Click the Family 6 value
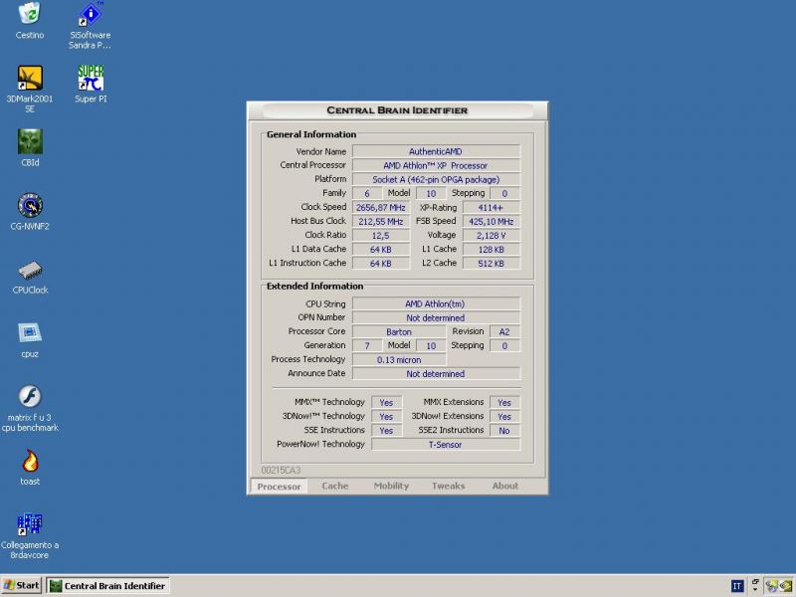The width and height of the screenshot is (796, 597). point(367,193)
